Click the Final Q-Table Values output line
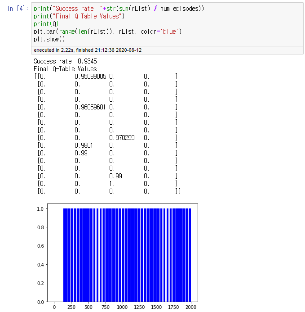Screen dimensions: 305x312 65,69
